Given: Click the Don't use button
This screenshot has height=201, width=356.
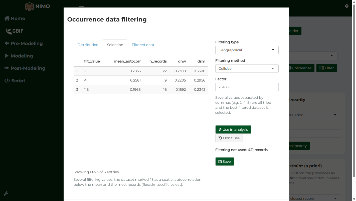Looking at the screenshot, I should pos(229,138).
